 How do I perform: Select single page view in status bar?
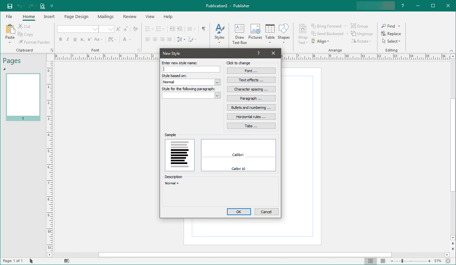pyautogui.click(x=371, y=261)
